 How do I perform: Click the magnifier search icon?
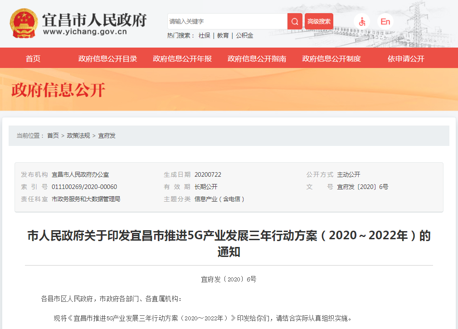tap(295, 21)
